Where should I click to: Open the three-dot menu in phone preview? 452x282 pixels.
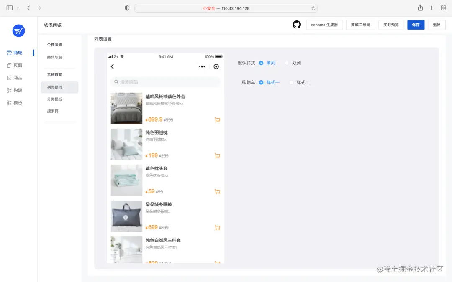coord(202,66)
